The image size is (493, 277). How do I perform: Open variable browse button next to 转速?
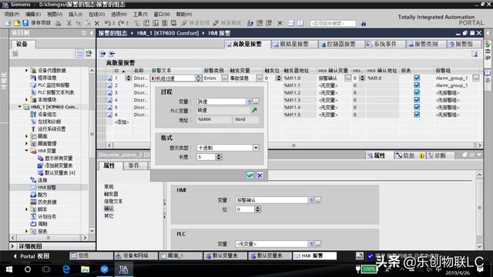point(257,102)
